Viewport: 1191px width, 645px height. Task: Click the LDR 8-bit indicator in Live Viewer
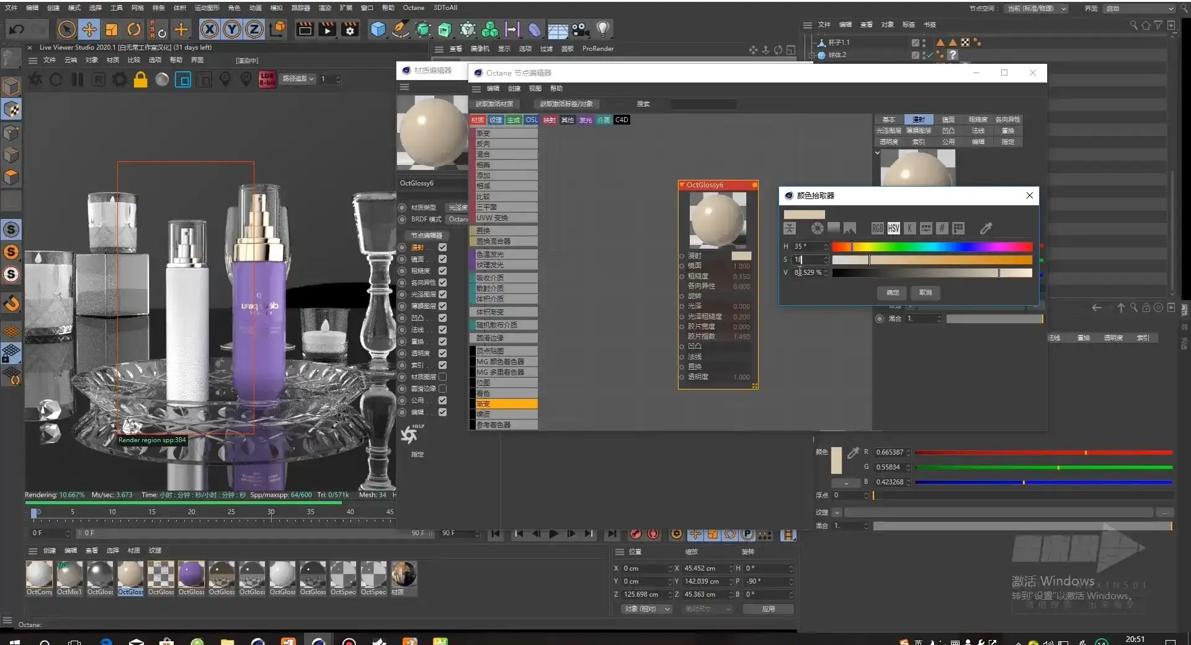point(266,79)
